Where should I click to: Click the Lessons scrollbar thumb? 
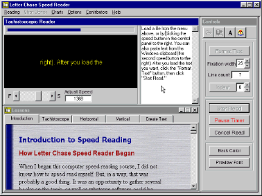point(193,132)
